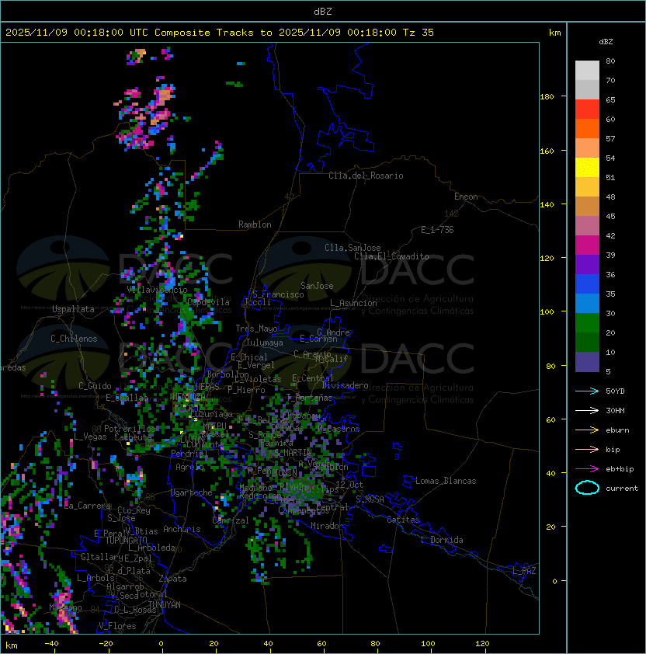646x654 pixels.
Task: Click the Tres_Mayo map label
Action: click(x=256, y=329)
